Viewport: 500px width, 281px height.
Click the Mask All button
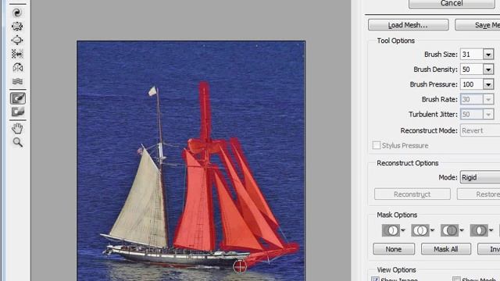point(446,249)
